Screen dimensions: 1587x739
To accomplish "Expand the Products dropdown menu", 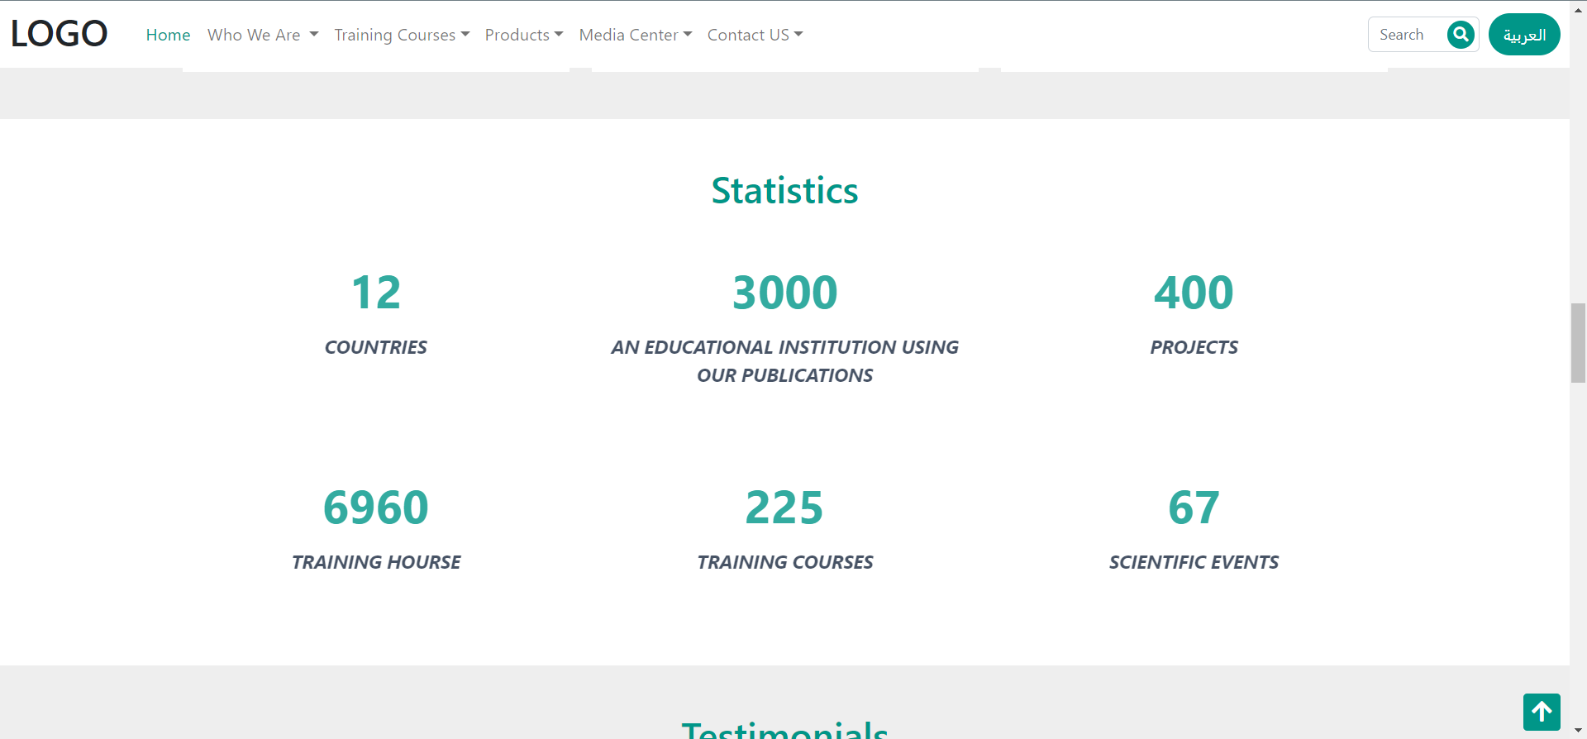I will 523,35.
